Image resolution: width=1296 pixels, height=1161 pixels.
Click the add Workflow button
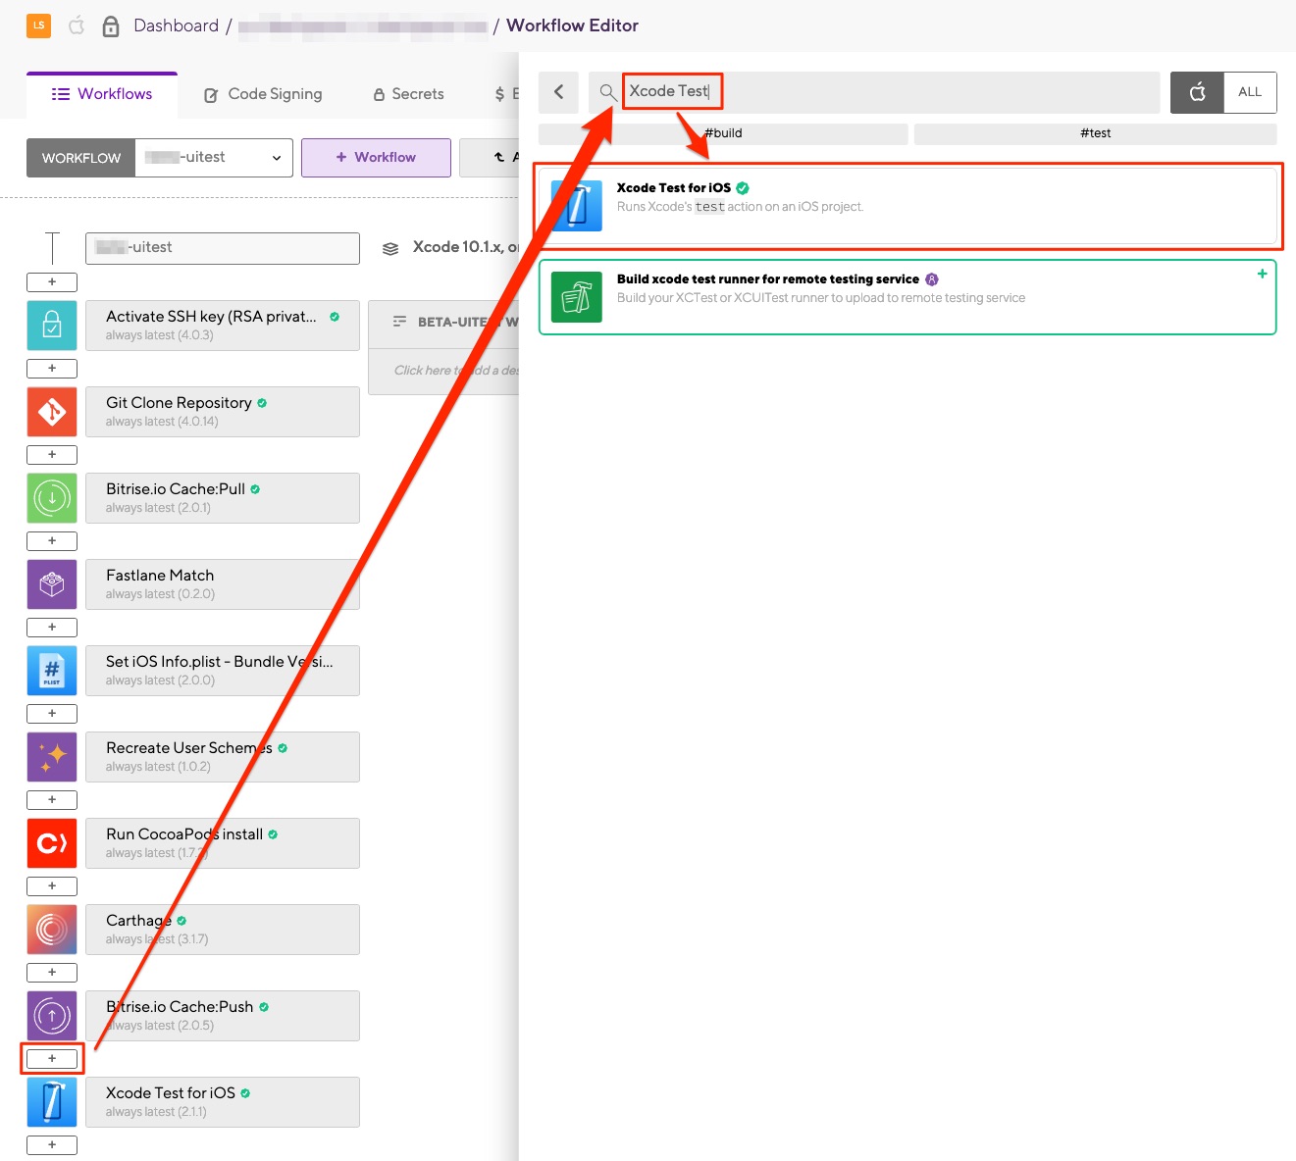click(376, 158)
